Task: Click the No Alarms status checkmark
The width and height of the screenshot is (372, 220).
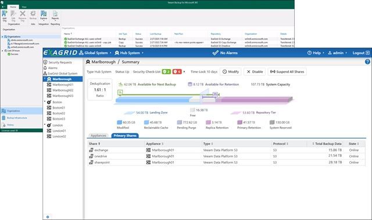Action: point(215,53)
